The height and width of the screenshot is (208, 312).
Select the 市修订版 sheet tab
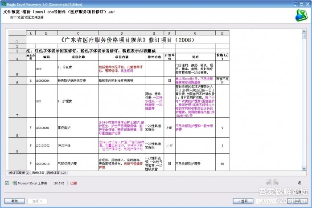coord(38,172)
